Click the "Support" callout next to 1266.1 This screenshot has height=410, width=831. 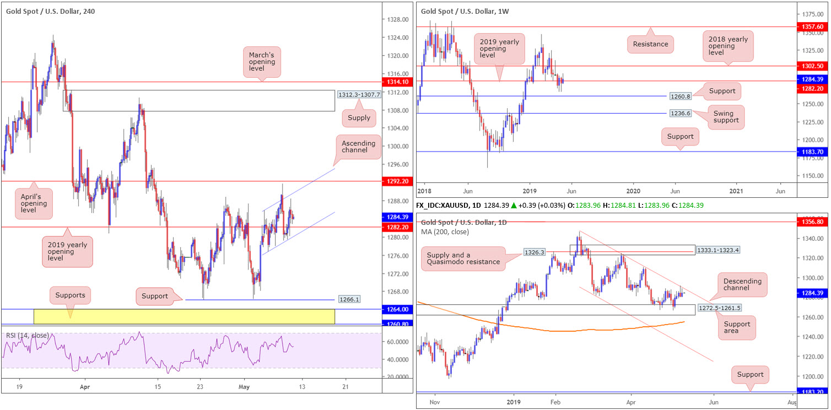point(155,296)
